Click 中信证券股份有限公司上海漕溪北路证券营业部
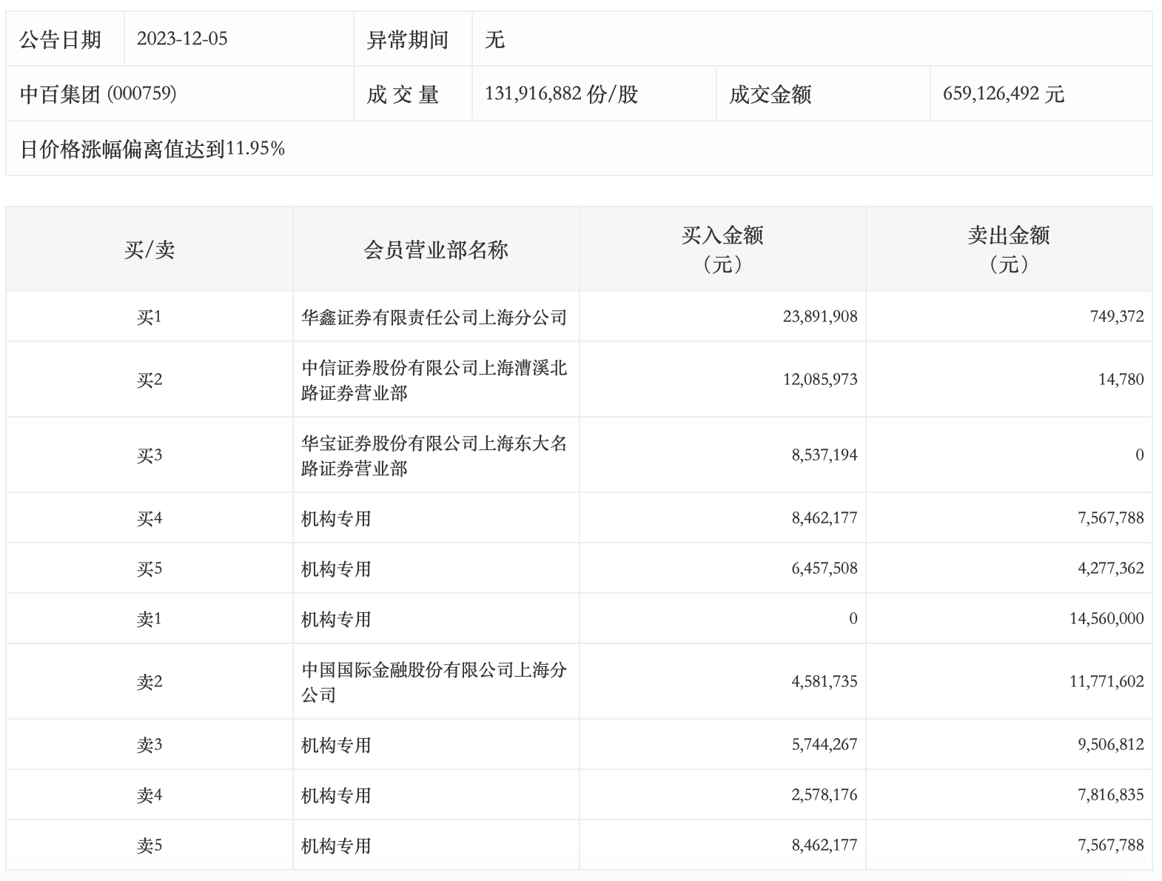 click(x=434, y=380)
